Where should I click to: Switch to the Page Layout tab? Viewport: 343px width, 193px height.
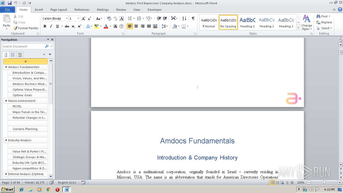(59, 9)
